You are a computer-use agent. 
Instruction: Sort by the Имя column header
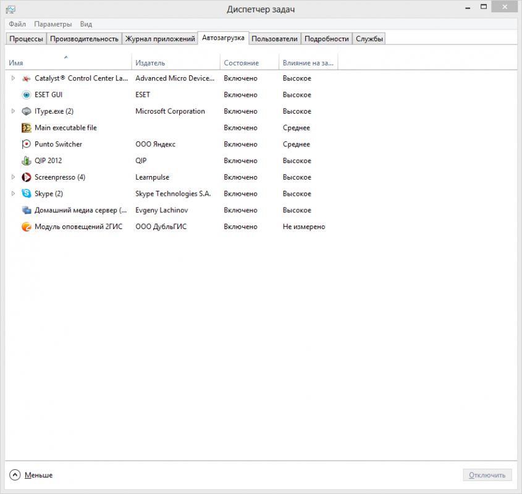[x=68, y=62]
